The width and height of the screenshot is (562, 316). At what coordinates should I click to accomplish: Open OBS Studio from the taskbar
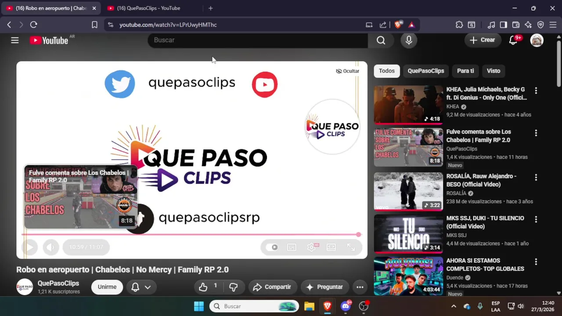click(x=364, y=306)
